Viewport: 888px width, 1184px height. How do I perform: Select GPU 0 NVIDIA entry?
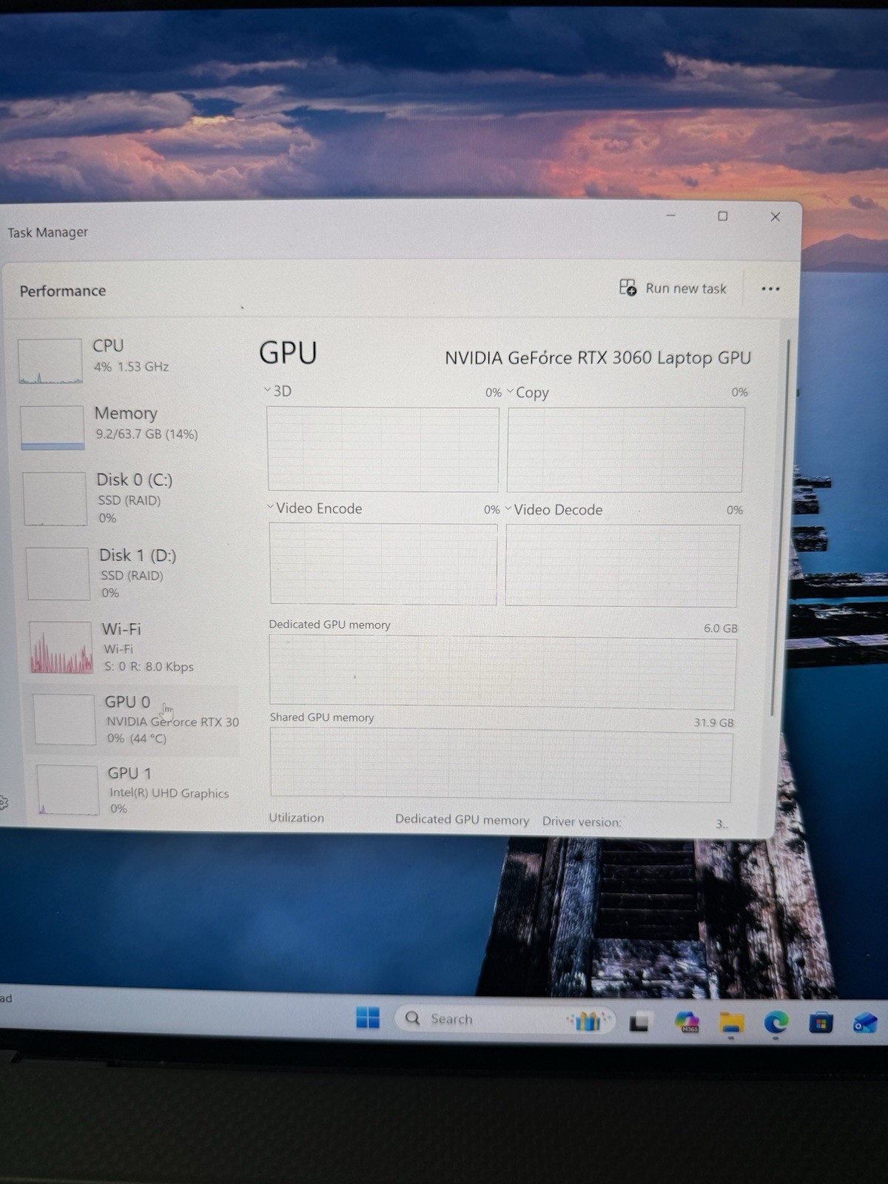point(134,719)
